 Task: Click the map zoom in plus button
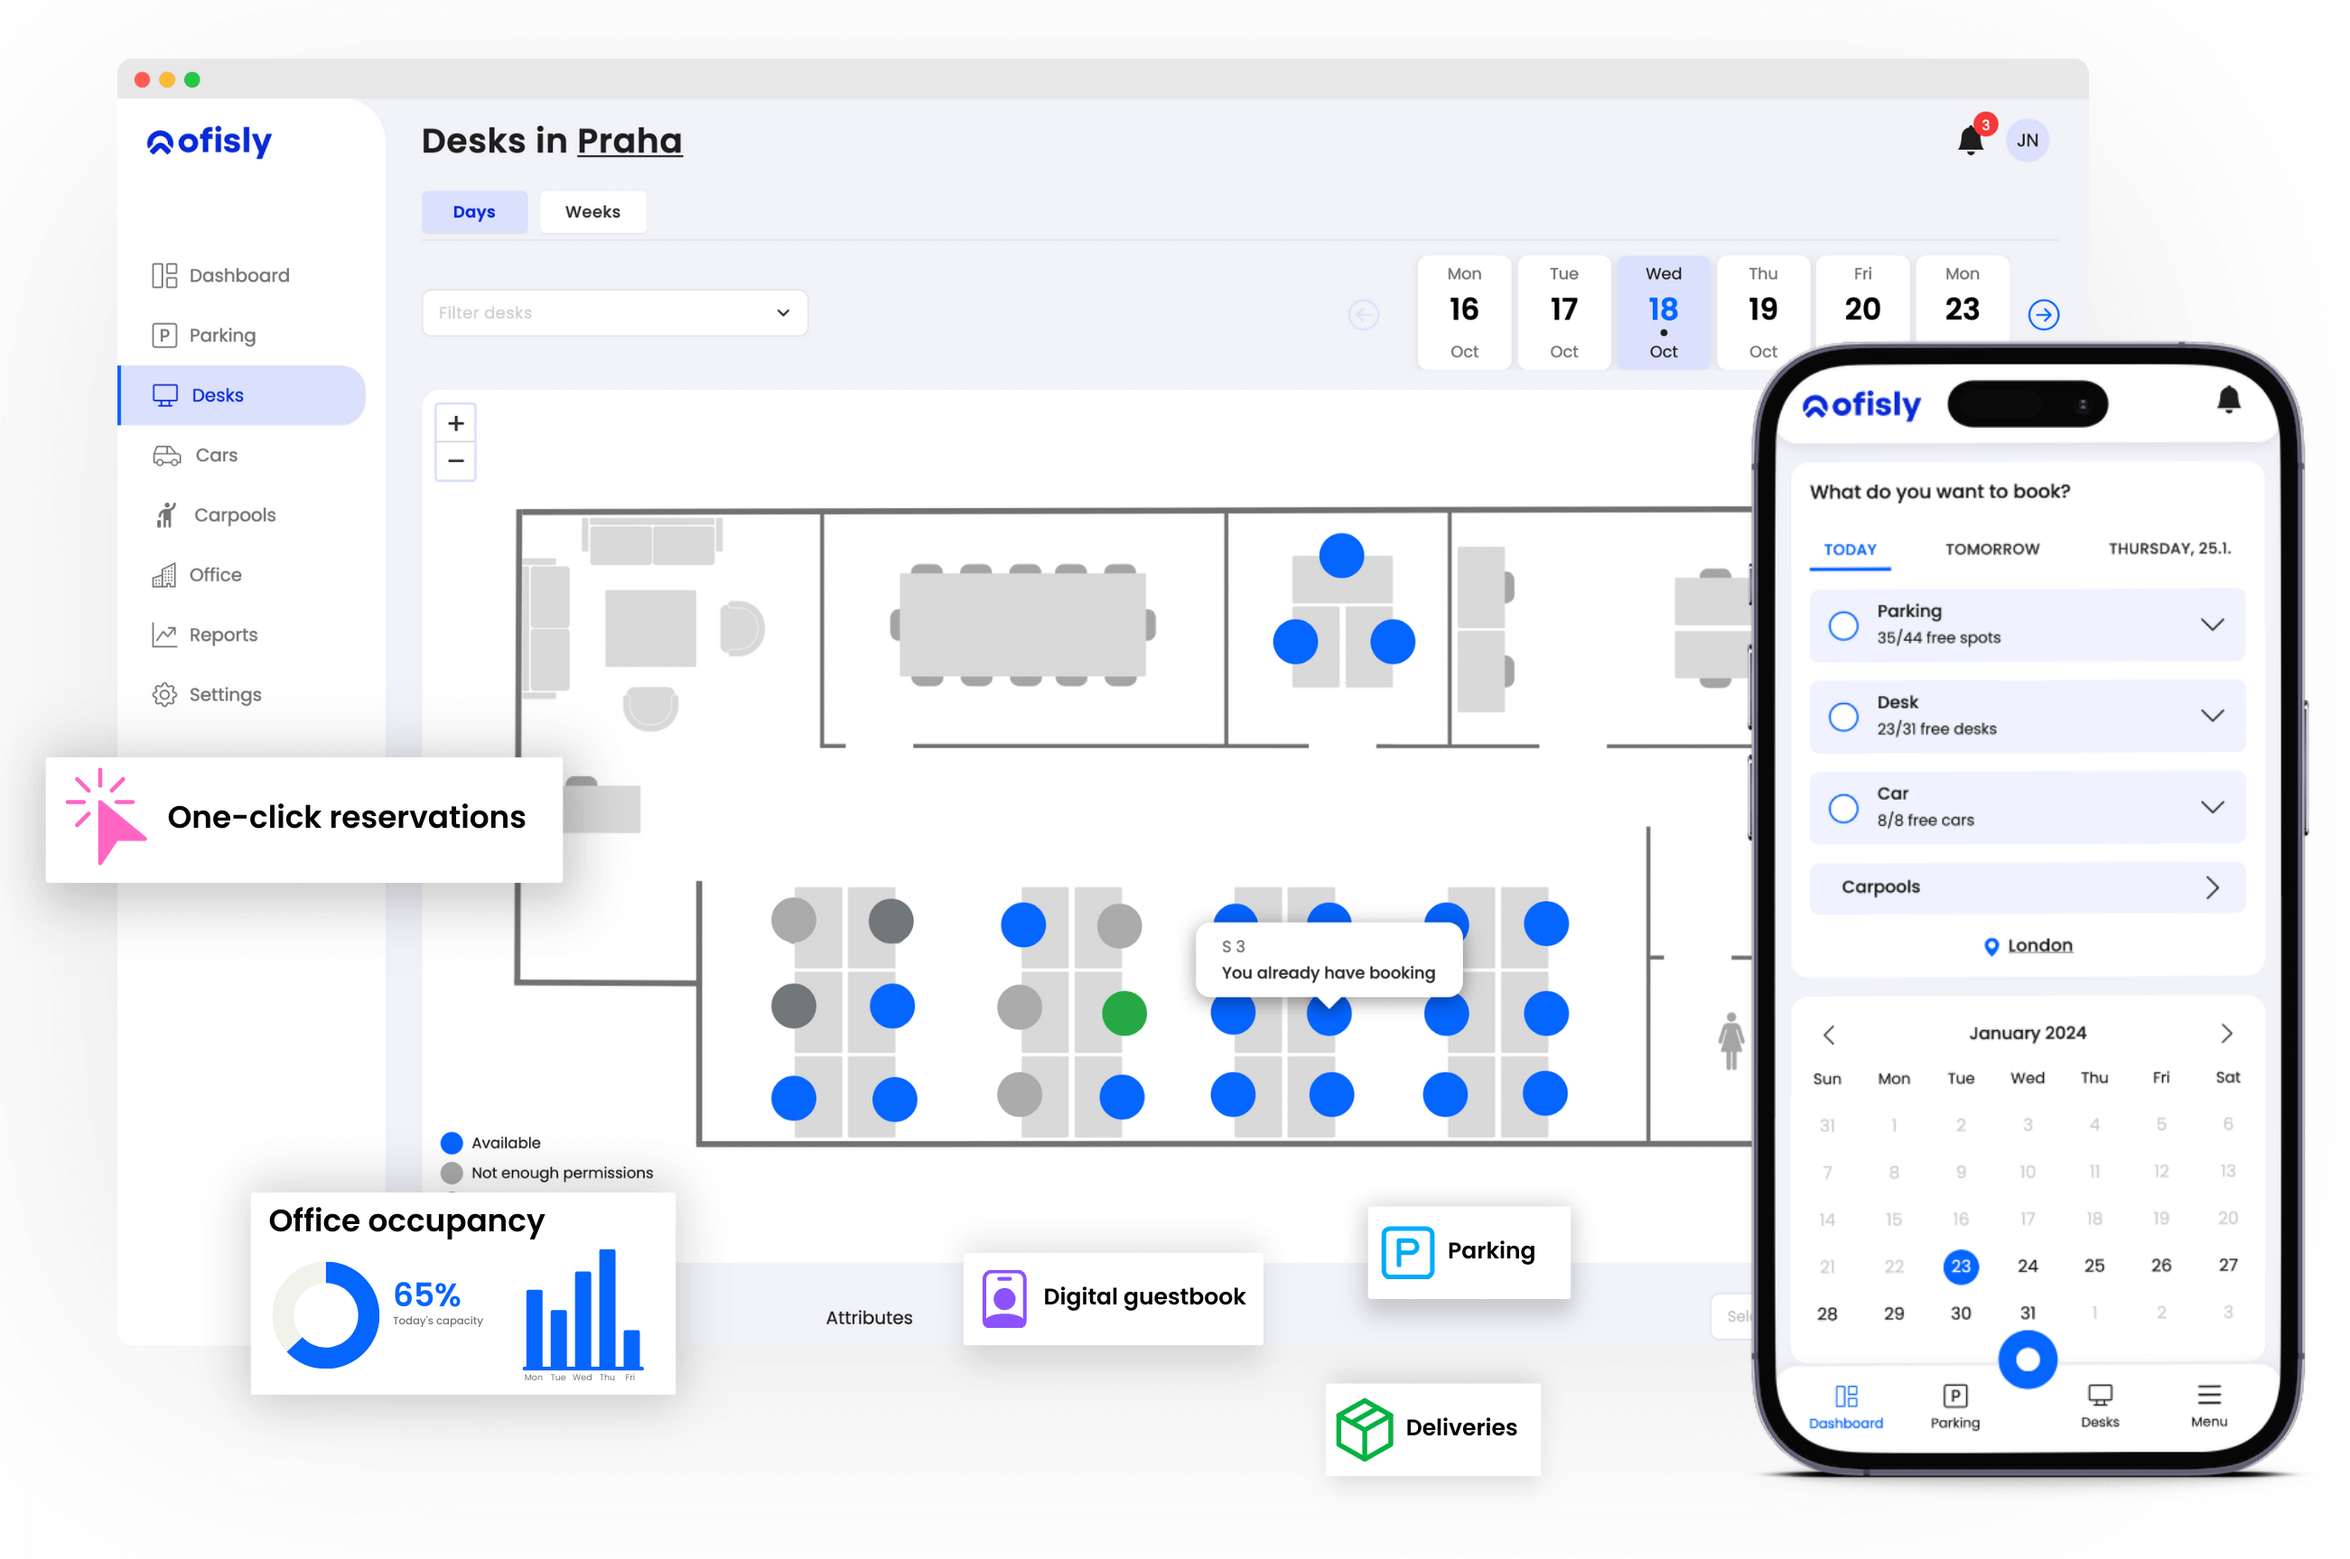[455, 423]
